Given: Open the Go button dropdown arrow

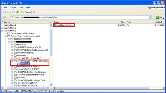Looking at the screenshot, I should [x=163, y=18].
